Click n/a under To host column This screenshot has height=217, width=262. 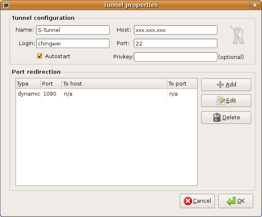(x=68, y=94)
